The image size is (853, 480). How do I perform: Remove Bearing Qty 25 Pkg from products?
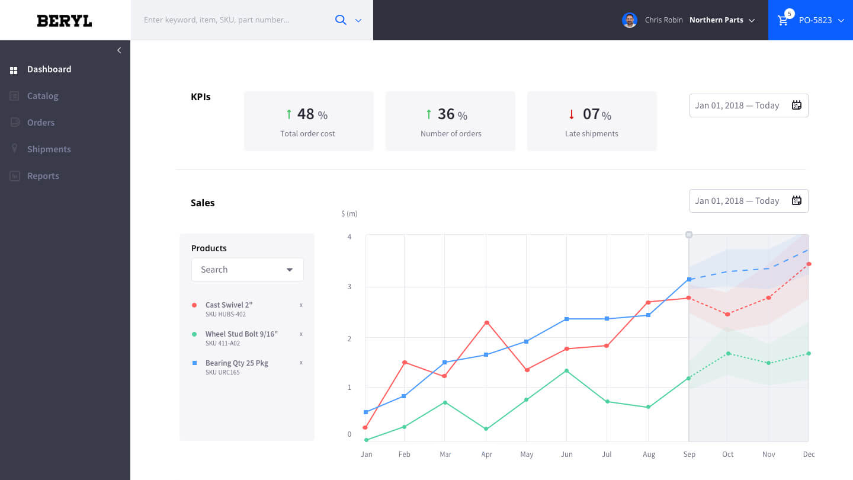click(x=301, y=363)
